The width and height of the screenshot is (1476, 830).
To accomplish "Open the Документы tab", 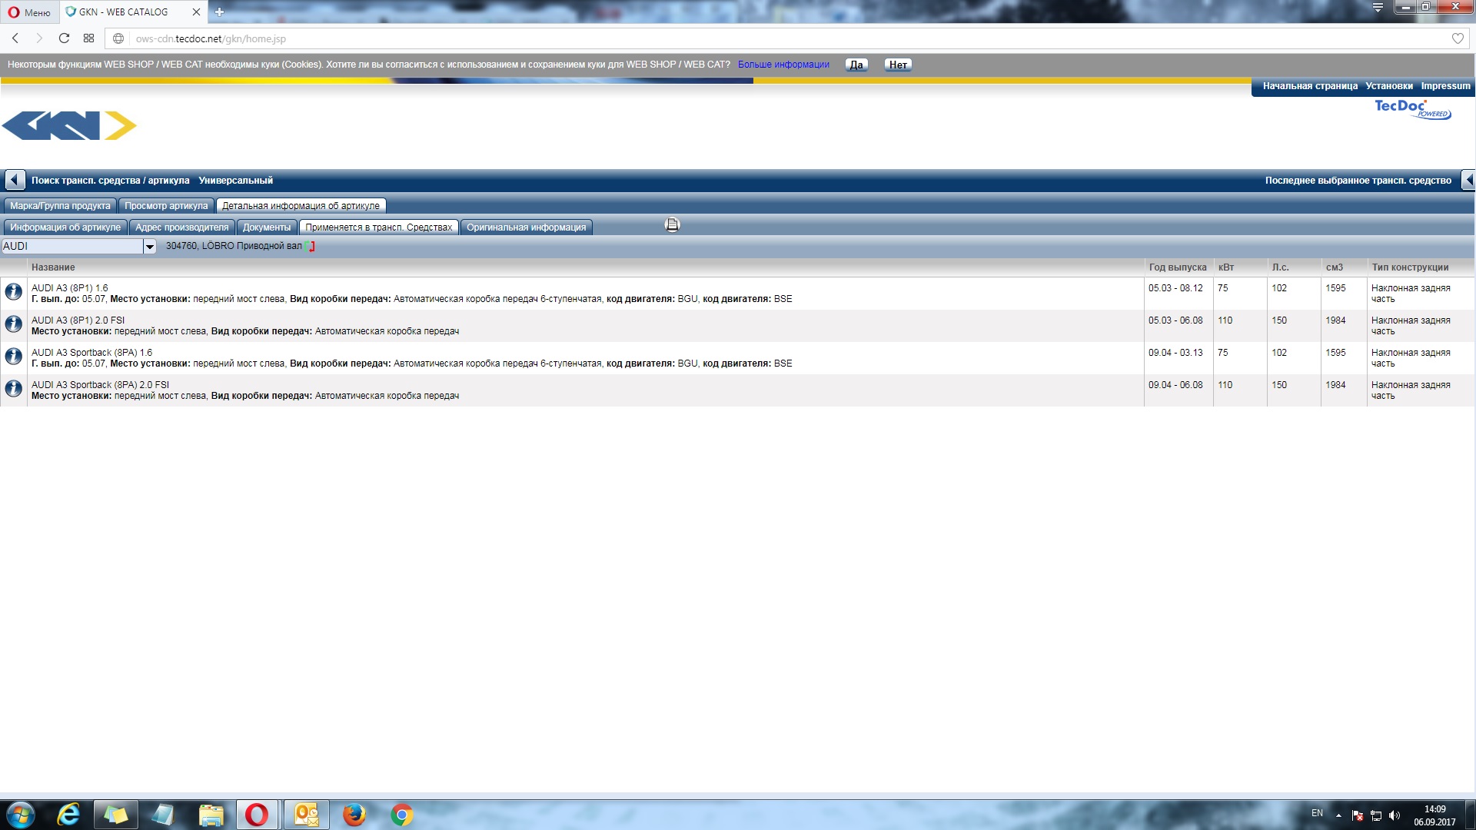I will (266, 227).
